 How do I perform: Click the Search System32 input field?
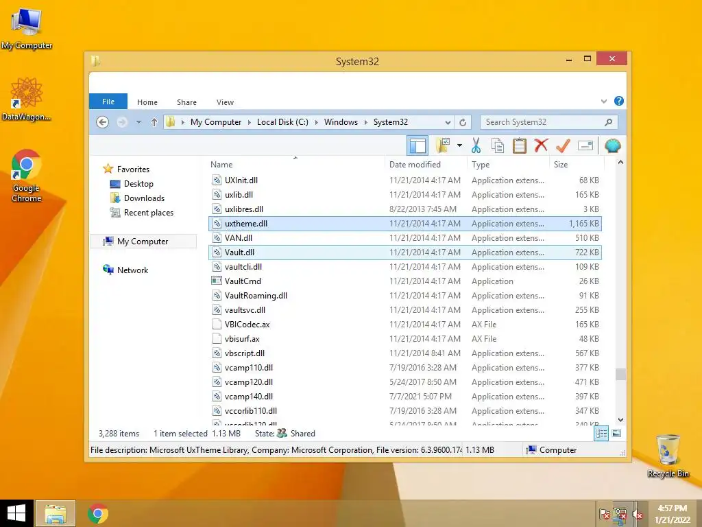click(x=543, y=122)
